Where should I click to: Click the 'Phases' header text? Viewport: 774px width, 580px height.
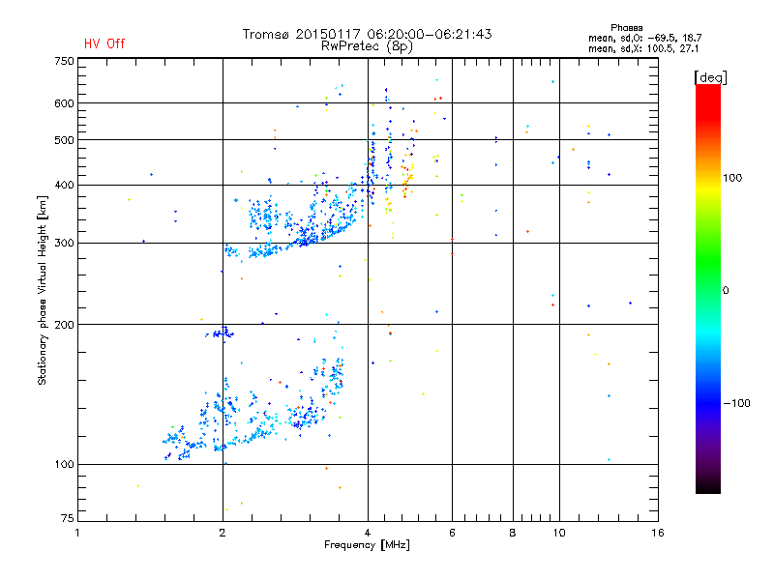626,28
